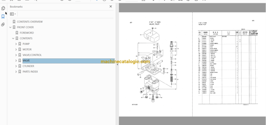Screen dimensions: 266x125
Task: Click bookmark icon beside FRONT COVER
Action: click(14, 27)
